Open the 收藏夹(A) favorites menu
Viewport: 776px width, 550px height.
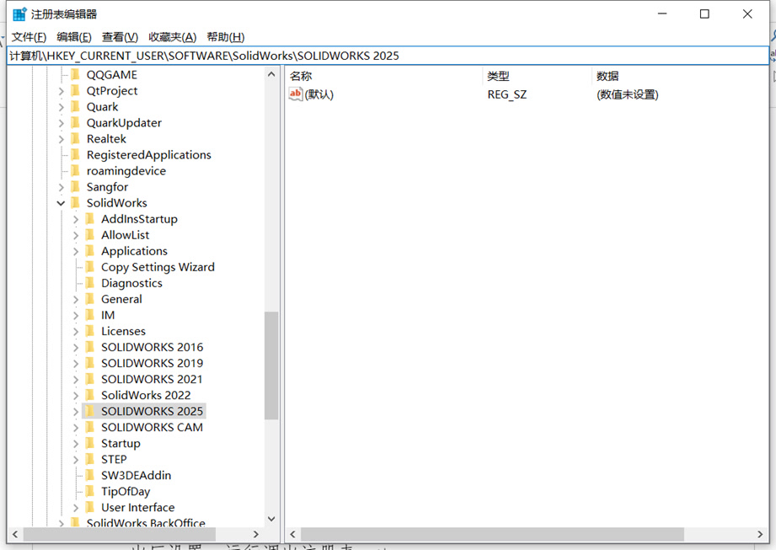pyautogui.click(x=172, y=37)
